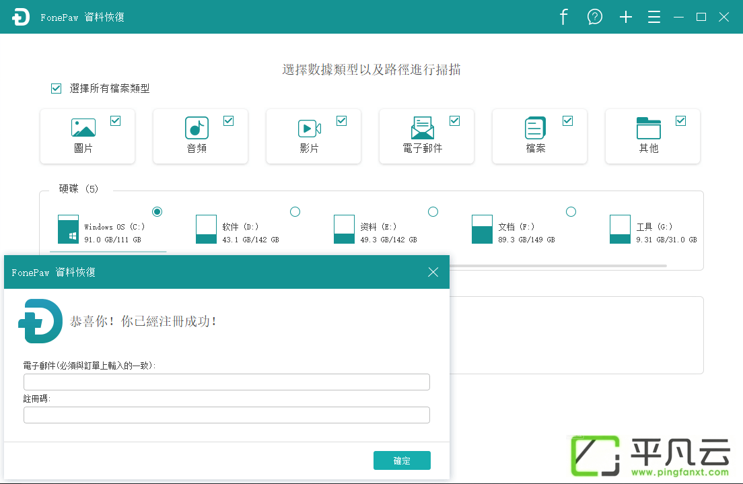
Task: Open the hamburger menu icon
Action: [x=654, y=17]
